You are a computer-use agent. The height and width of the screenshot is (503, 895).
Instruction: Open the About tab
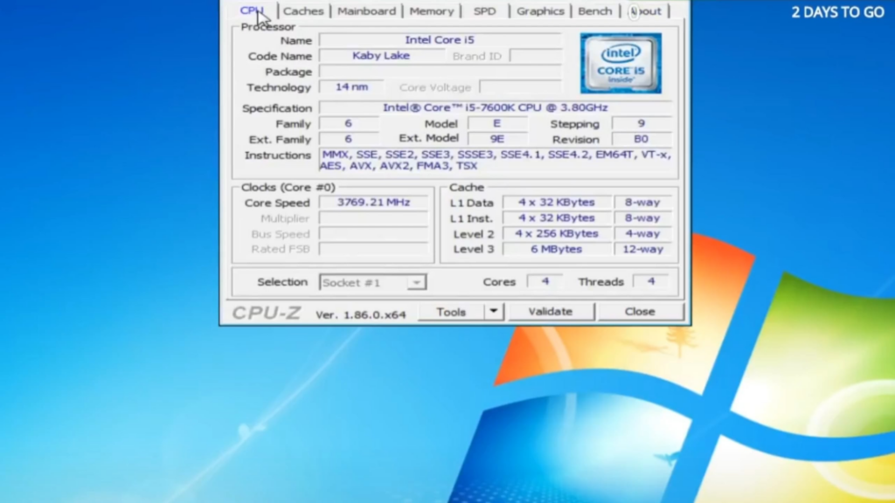(x=646, y=10)
